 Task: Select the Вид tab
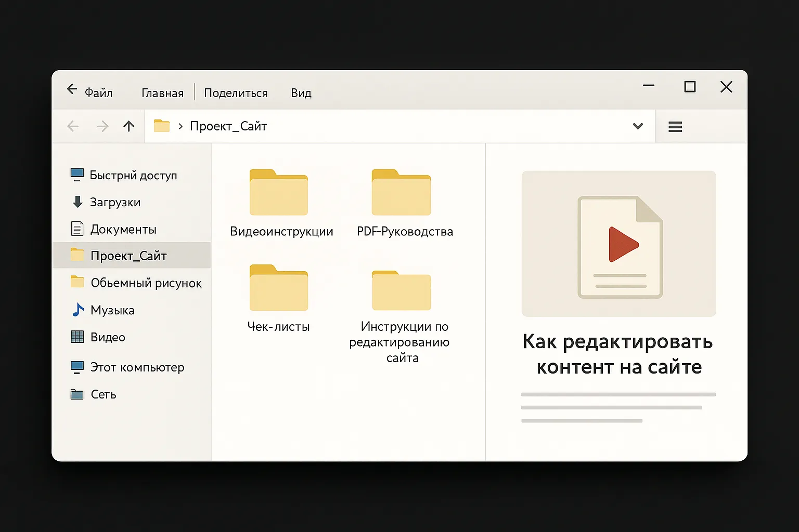point(301,93)
